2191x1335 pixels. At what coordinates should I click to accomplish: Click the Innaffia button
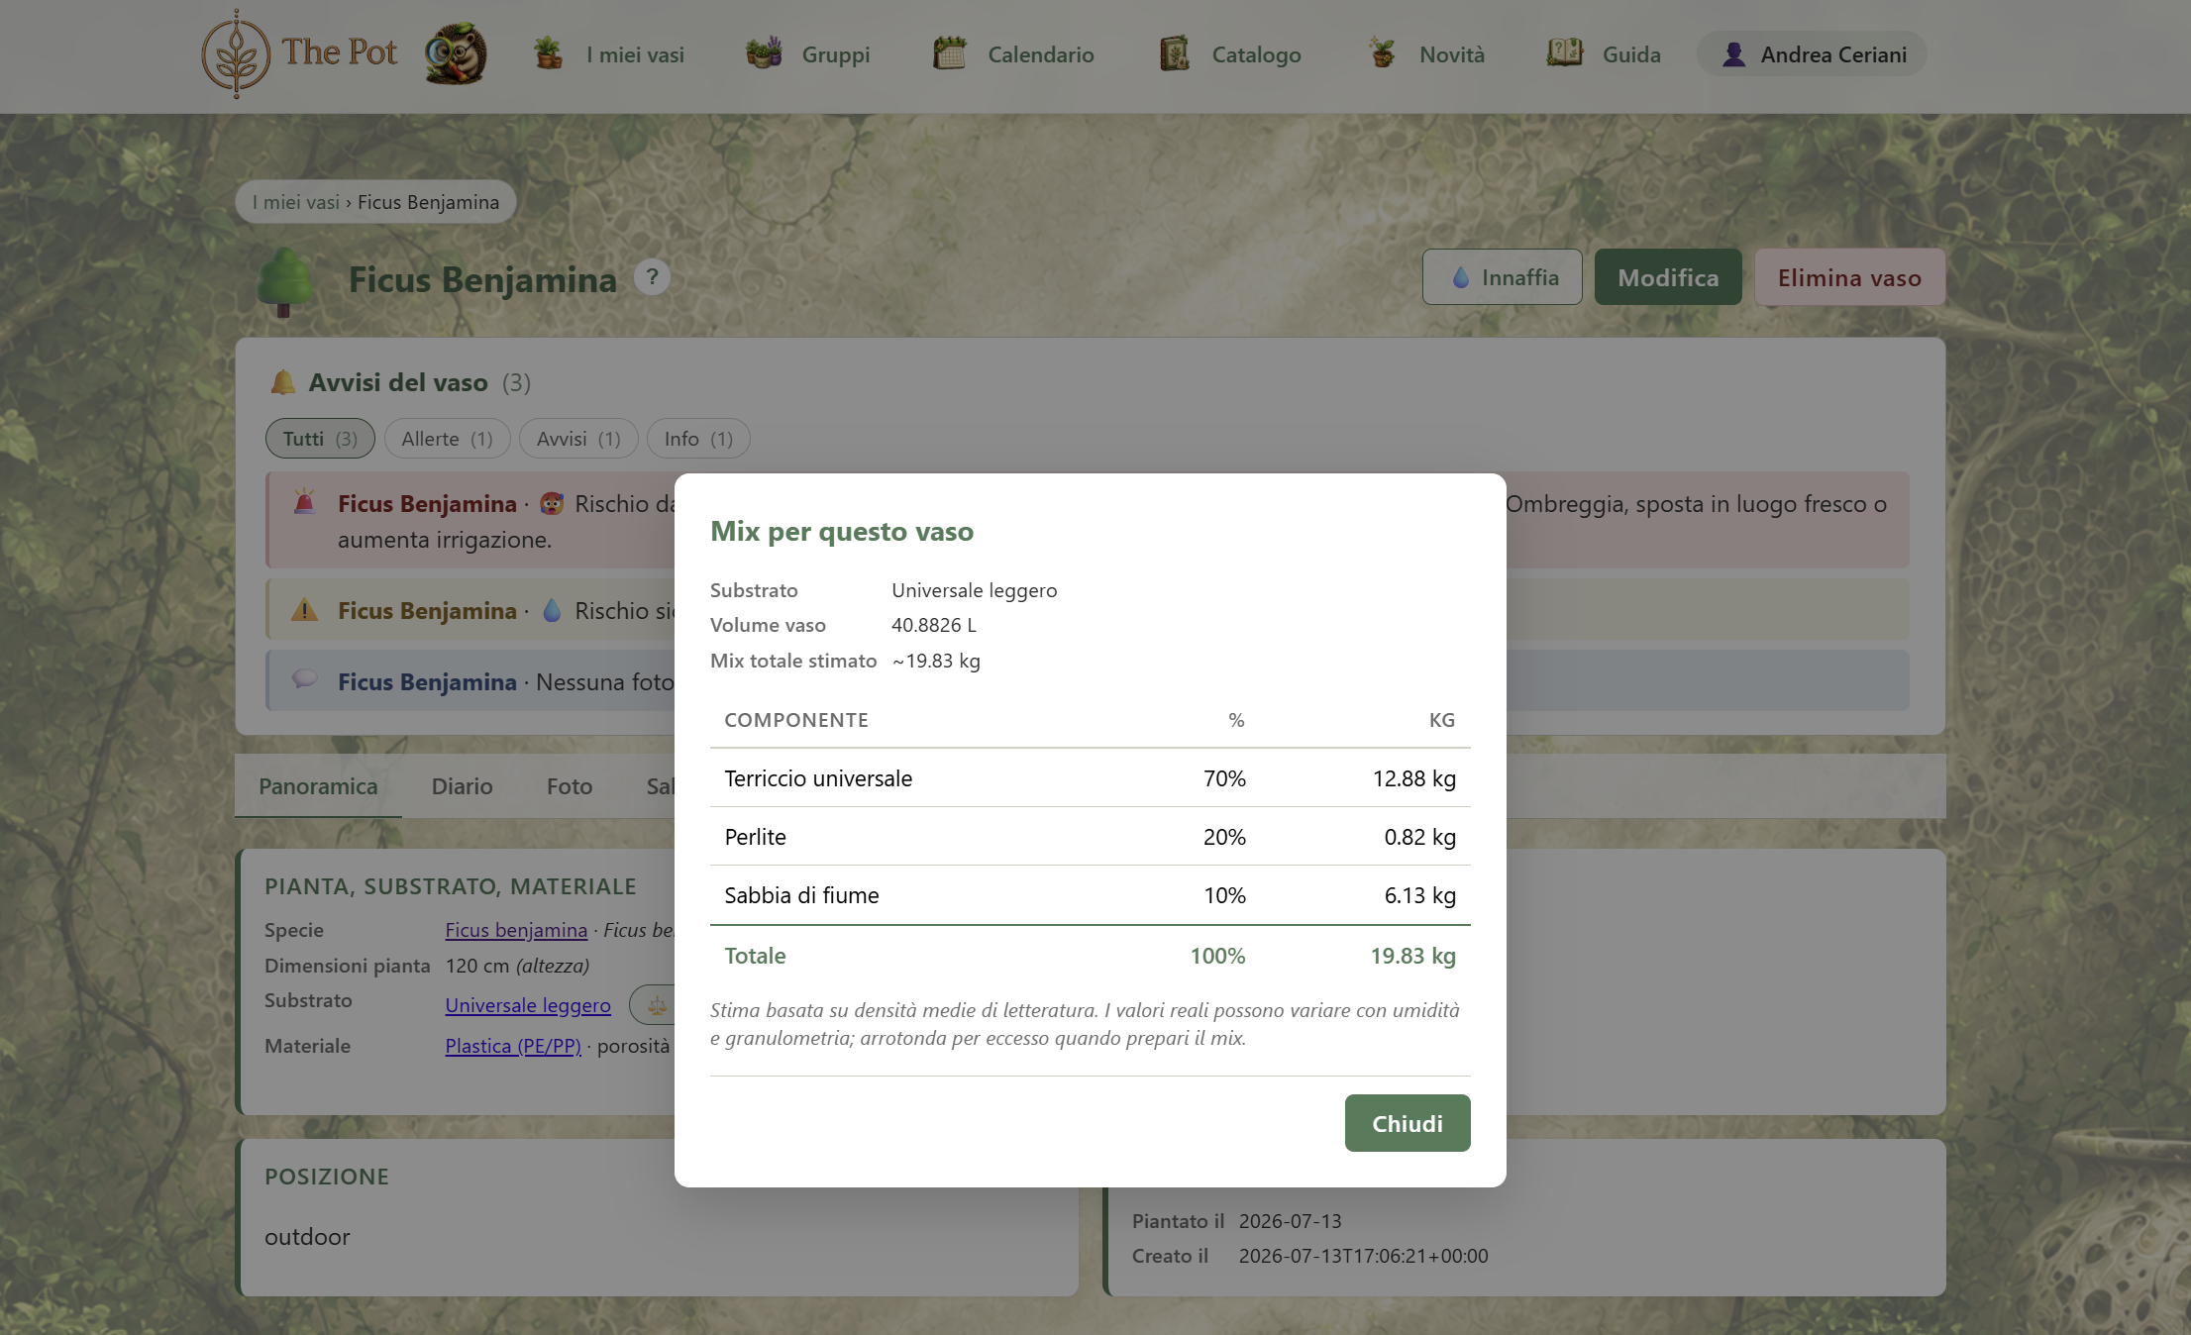pyautogui.click(x=1502, y=277)
